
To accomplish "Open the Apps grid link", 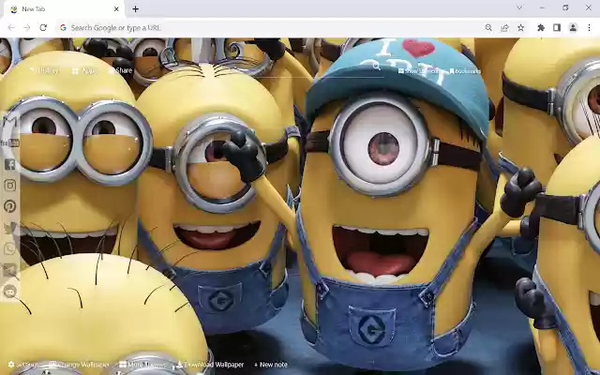I will tap(84, 71).
